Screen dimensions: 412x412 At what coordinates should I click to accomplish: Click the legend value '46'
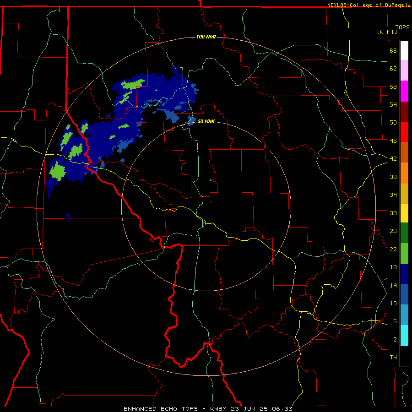[393, 141]
